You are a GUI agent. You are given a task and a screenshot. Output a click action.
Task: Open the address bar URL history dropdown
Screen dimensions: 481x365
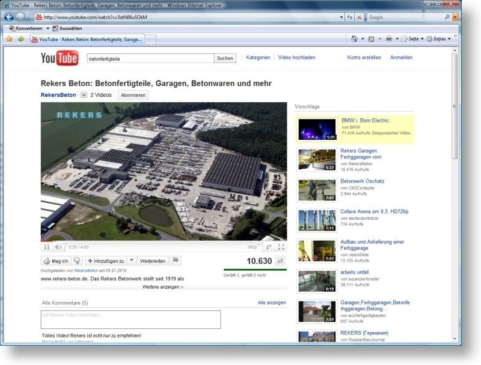click(342, 17)
